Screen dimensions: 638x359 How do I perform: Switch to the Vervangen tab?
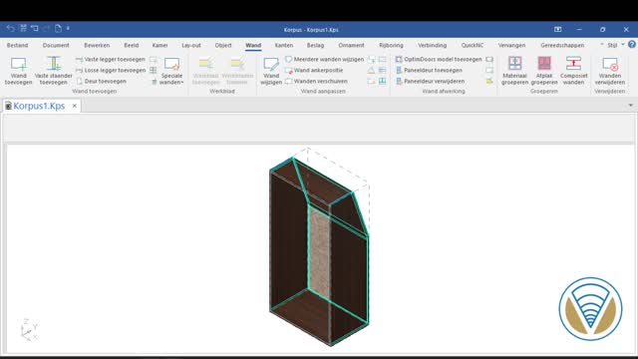[x=511, y=45]
